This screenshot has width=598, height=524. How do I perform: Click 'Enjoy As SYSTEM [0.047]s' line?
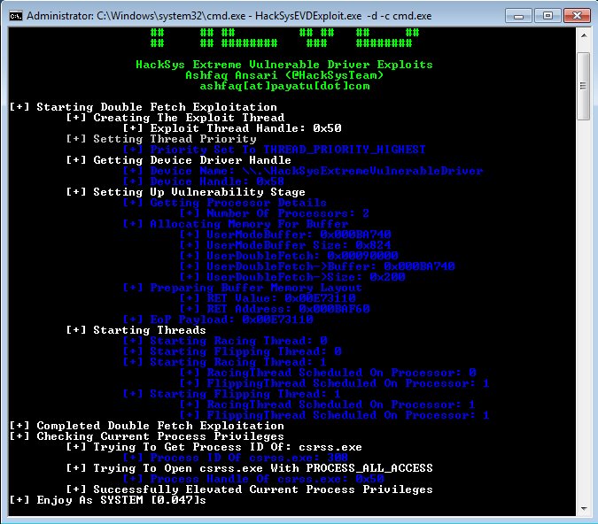coord(107,500)
